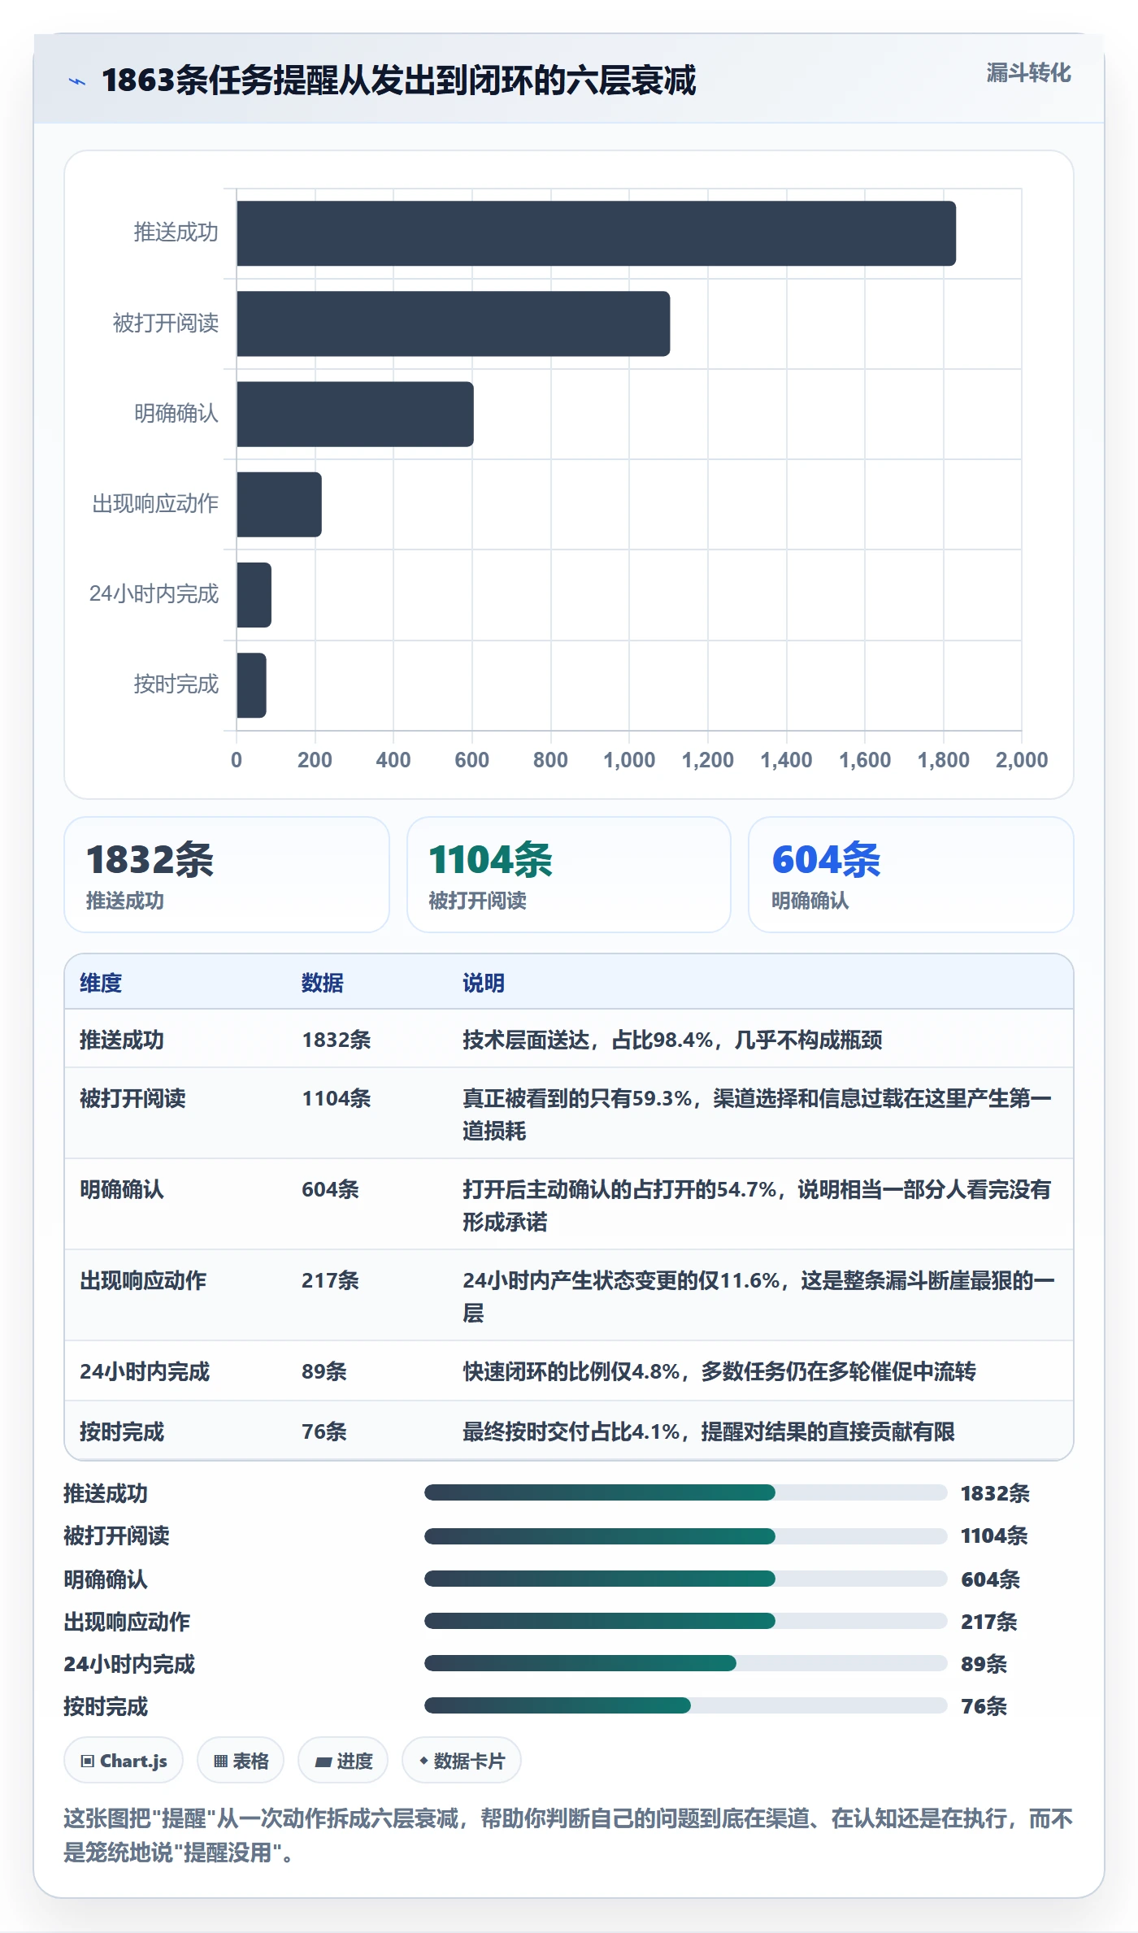Click the 按时完成 row label in table
This screenshot has width=1138, height=1933.
click(x=122, y=1431)
